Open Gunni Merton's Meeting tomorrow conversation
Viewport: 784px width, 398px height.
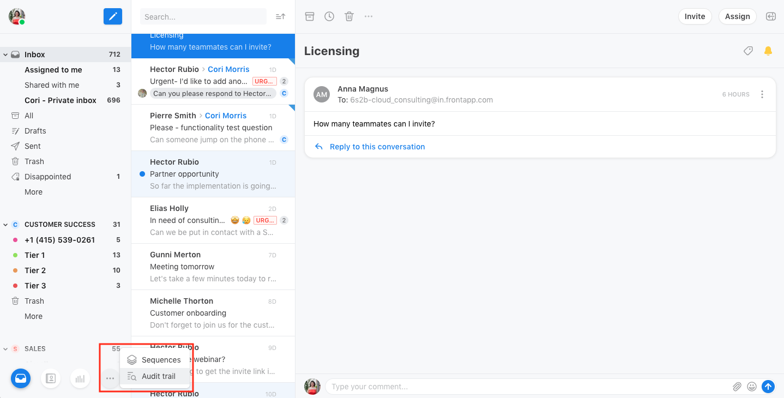click(213, 267)
